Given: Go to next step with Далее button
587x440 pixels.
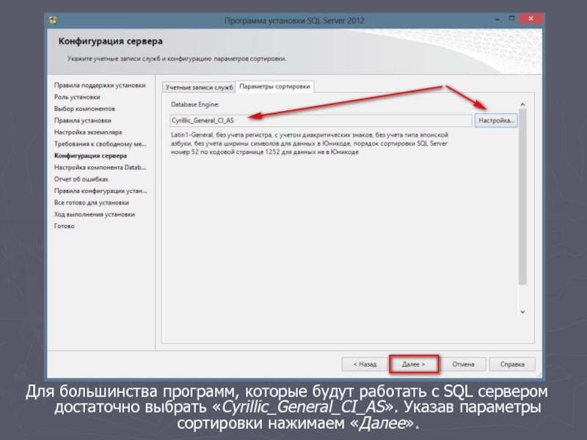Looking at the screenshot, I should click(x=414, y=364).
